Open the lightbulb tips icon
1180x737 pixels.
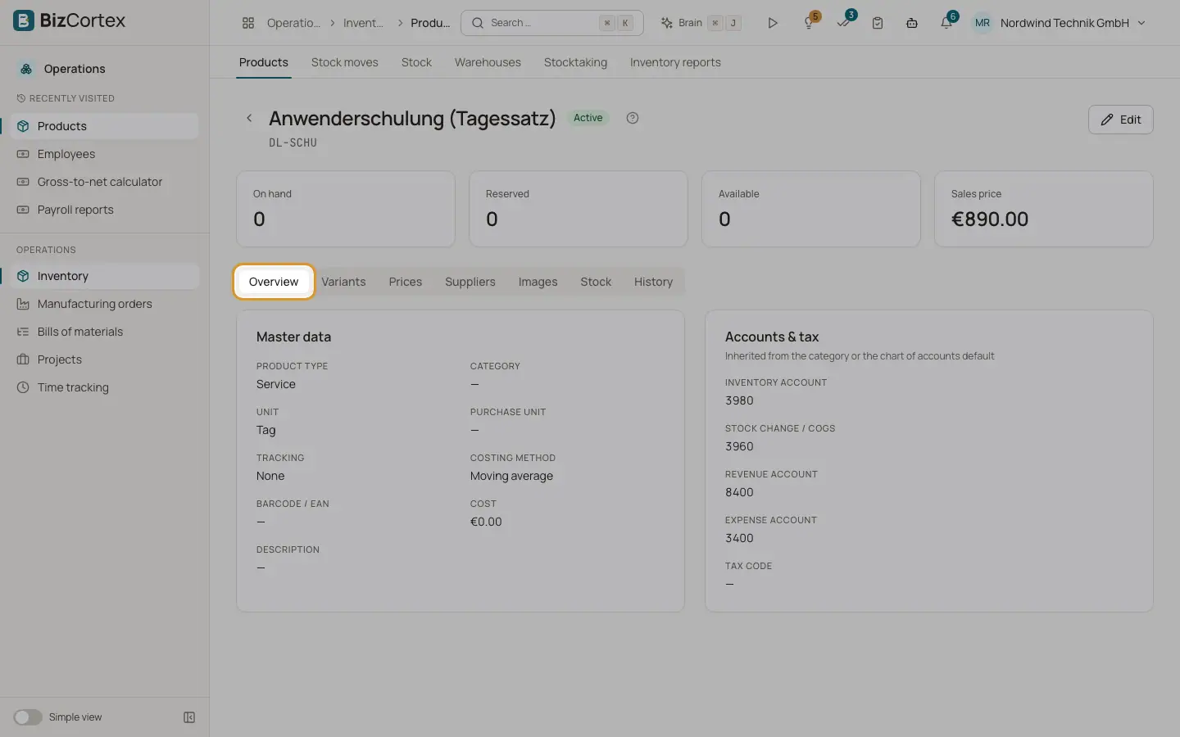tap(809, 23)
